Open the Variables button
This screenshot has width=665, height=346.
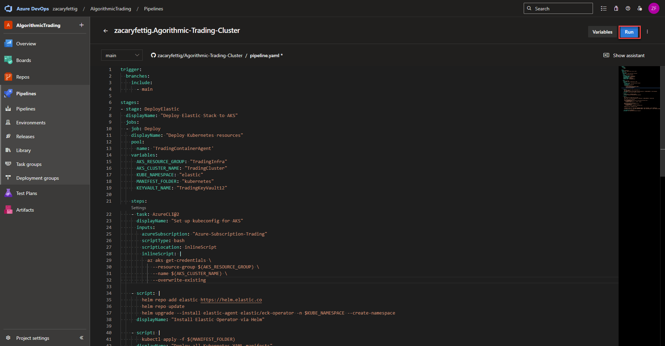tap(602, 32)
